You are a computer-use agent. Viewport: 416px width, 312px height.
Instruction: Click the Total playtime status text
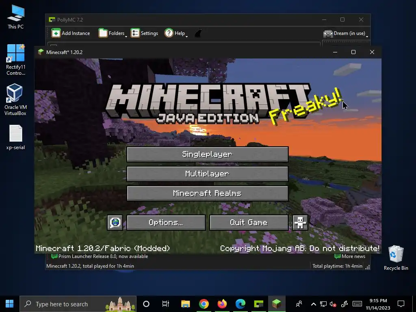click(x=337, y=266)
